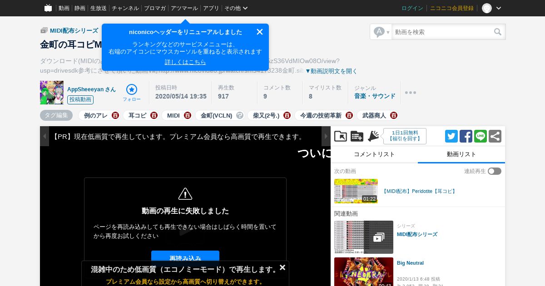Open the 金町(VCLN) tag
545x286 pixels.
point(217,115)
